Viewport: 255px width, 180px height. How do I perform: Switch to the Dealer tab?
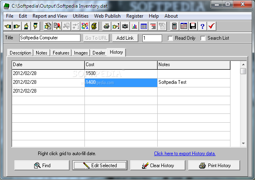(99, 53)
